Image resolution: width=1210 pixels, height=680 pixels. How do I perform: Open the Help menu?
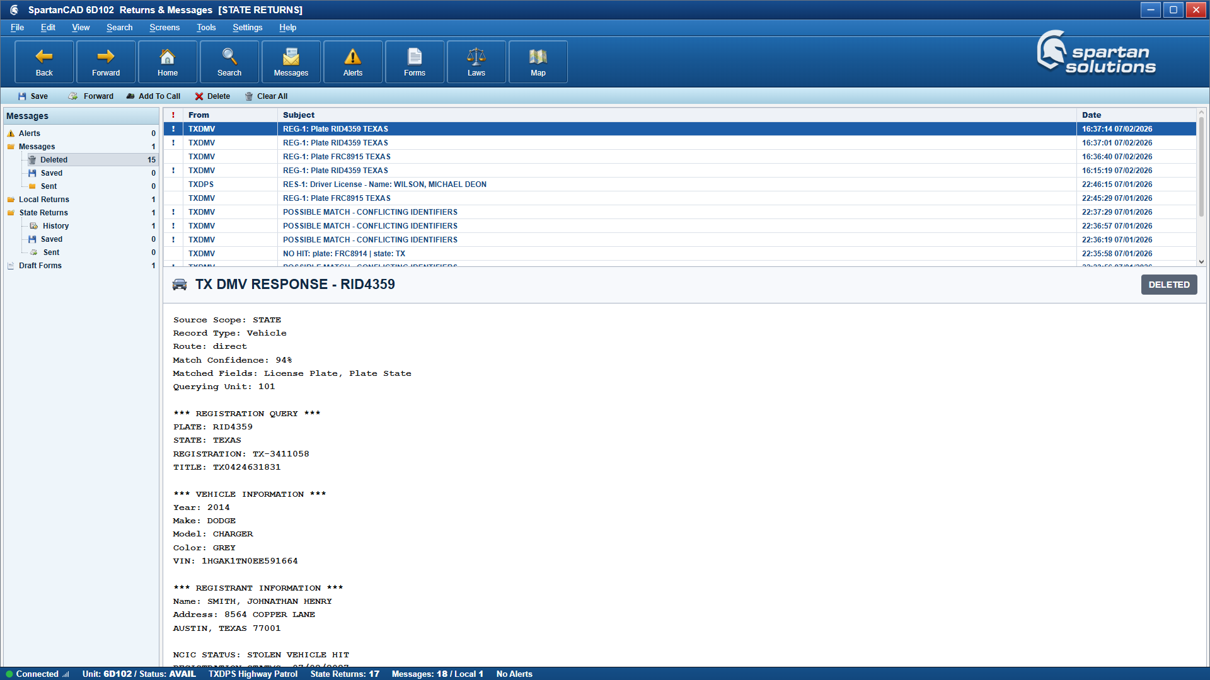(x=287, y=28)
